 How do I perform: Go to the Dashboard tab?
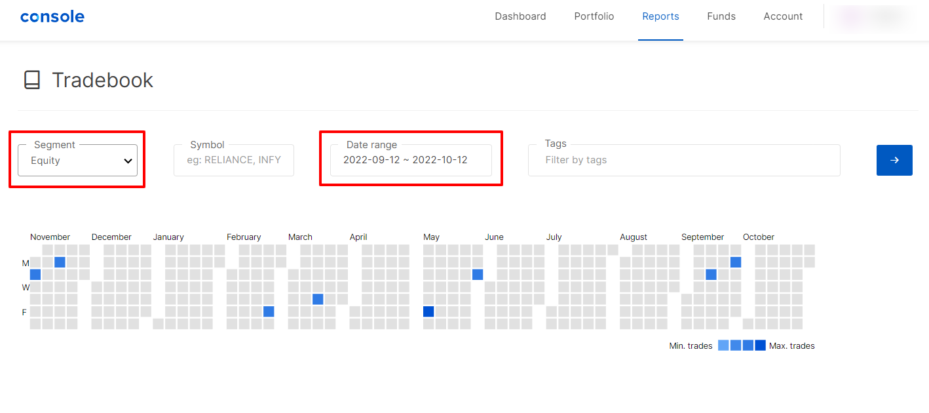[520, 16]
